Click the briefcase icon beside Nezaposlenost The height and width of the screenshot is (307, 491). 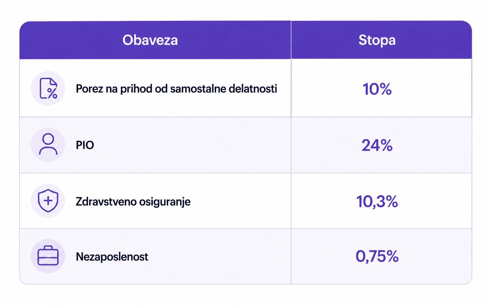(x=48, y=256)
